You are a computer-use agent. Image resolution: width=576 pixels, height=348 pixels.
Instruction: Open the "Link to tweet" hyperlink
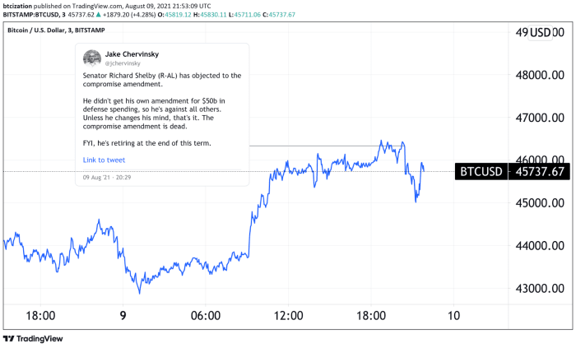105,160
